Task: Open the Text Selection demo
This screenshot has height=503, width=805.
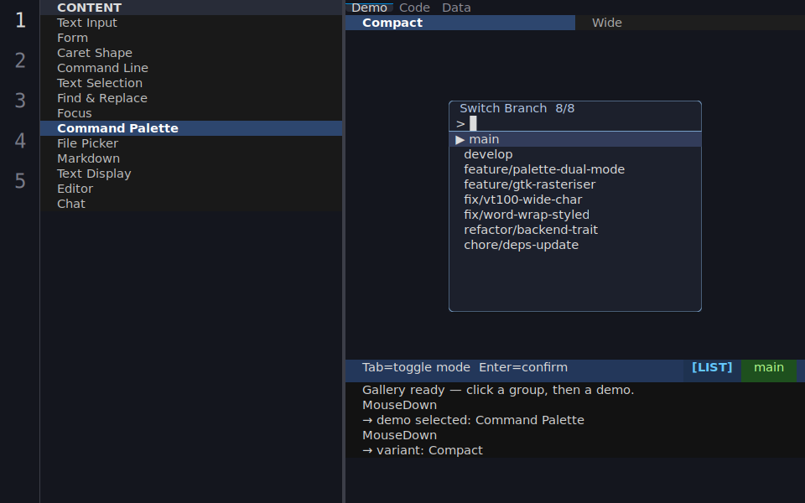Action: click(191, 83)
